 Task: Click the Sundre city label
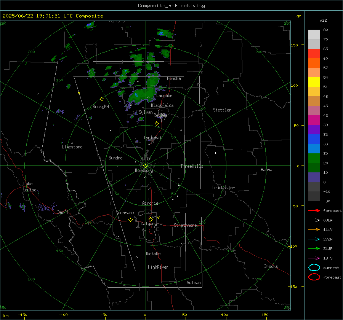(115, 158)
